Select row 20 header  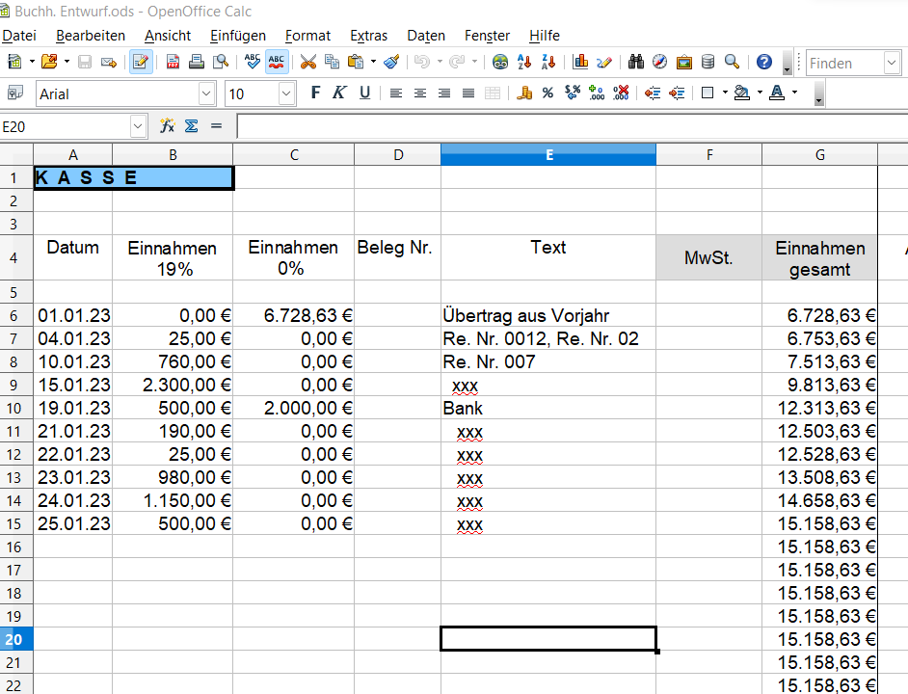(x=15, y=639)
